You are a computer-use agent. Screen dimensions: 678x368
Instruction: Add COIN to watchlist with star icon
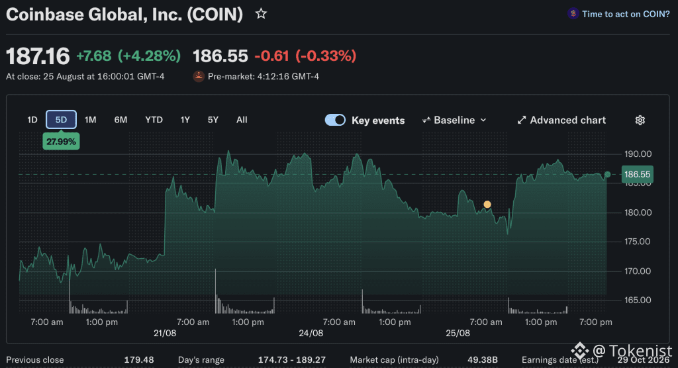[x=261, y=14]
